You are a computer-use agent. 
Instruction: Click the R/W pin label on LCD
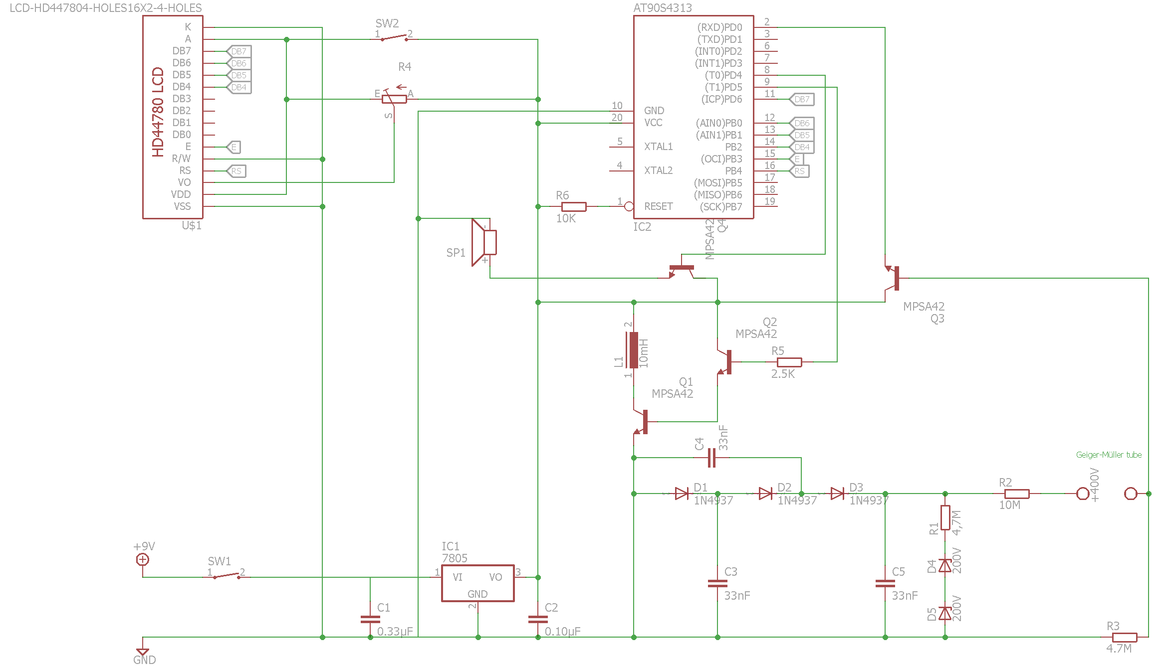pyautogui.click(x=181, y=159)
